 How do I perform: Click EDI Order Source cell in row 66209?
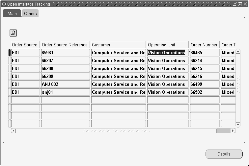pyautogui.click(x=25, y=76)
